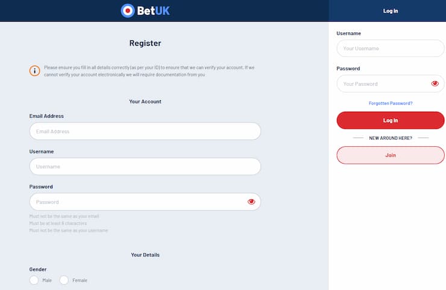446x290 pixels.
Task: Focus the Email Address field
Action: click(145, 131)
